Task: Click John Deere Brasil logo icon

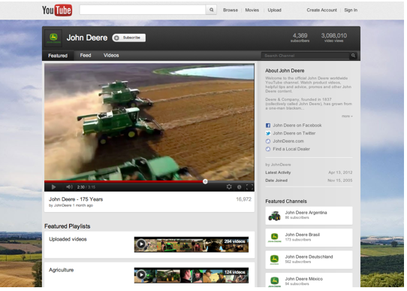Action: pyautogui.click(x=274, y=238)
